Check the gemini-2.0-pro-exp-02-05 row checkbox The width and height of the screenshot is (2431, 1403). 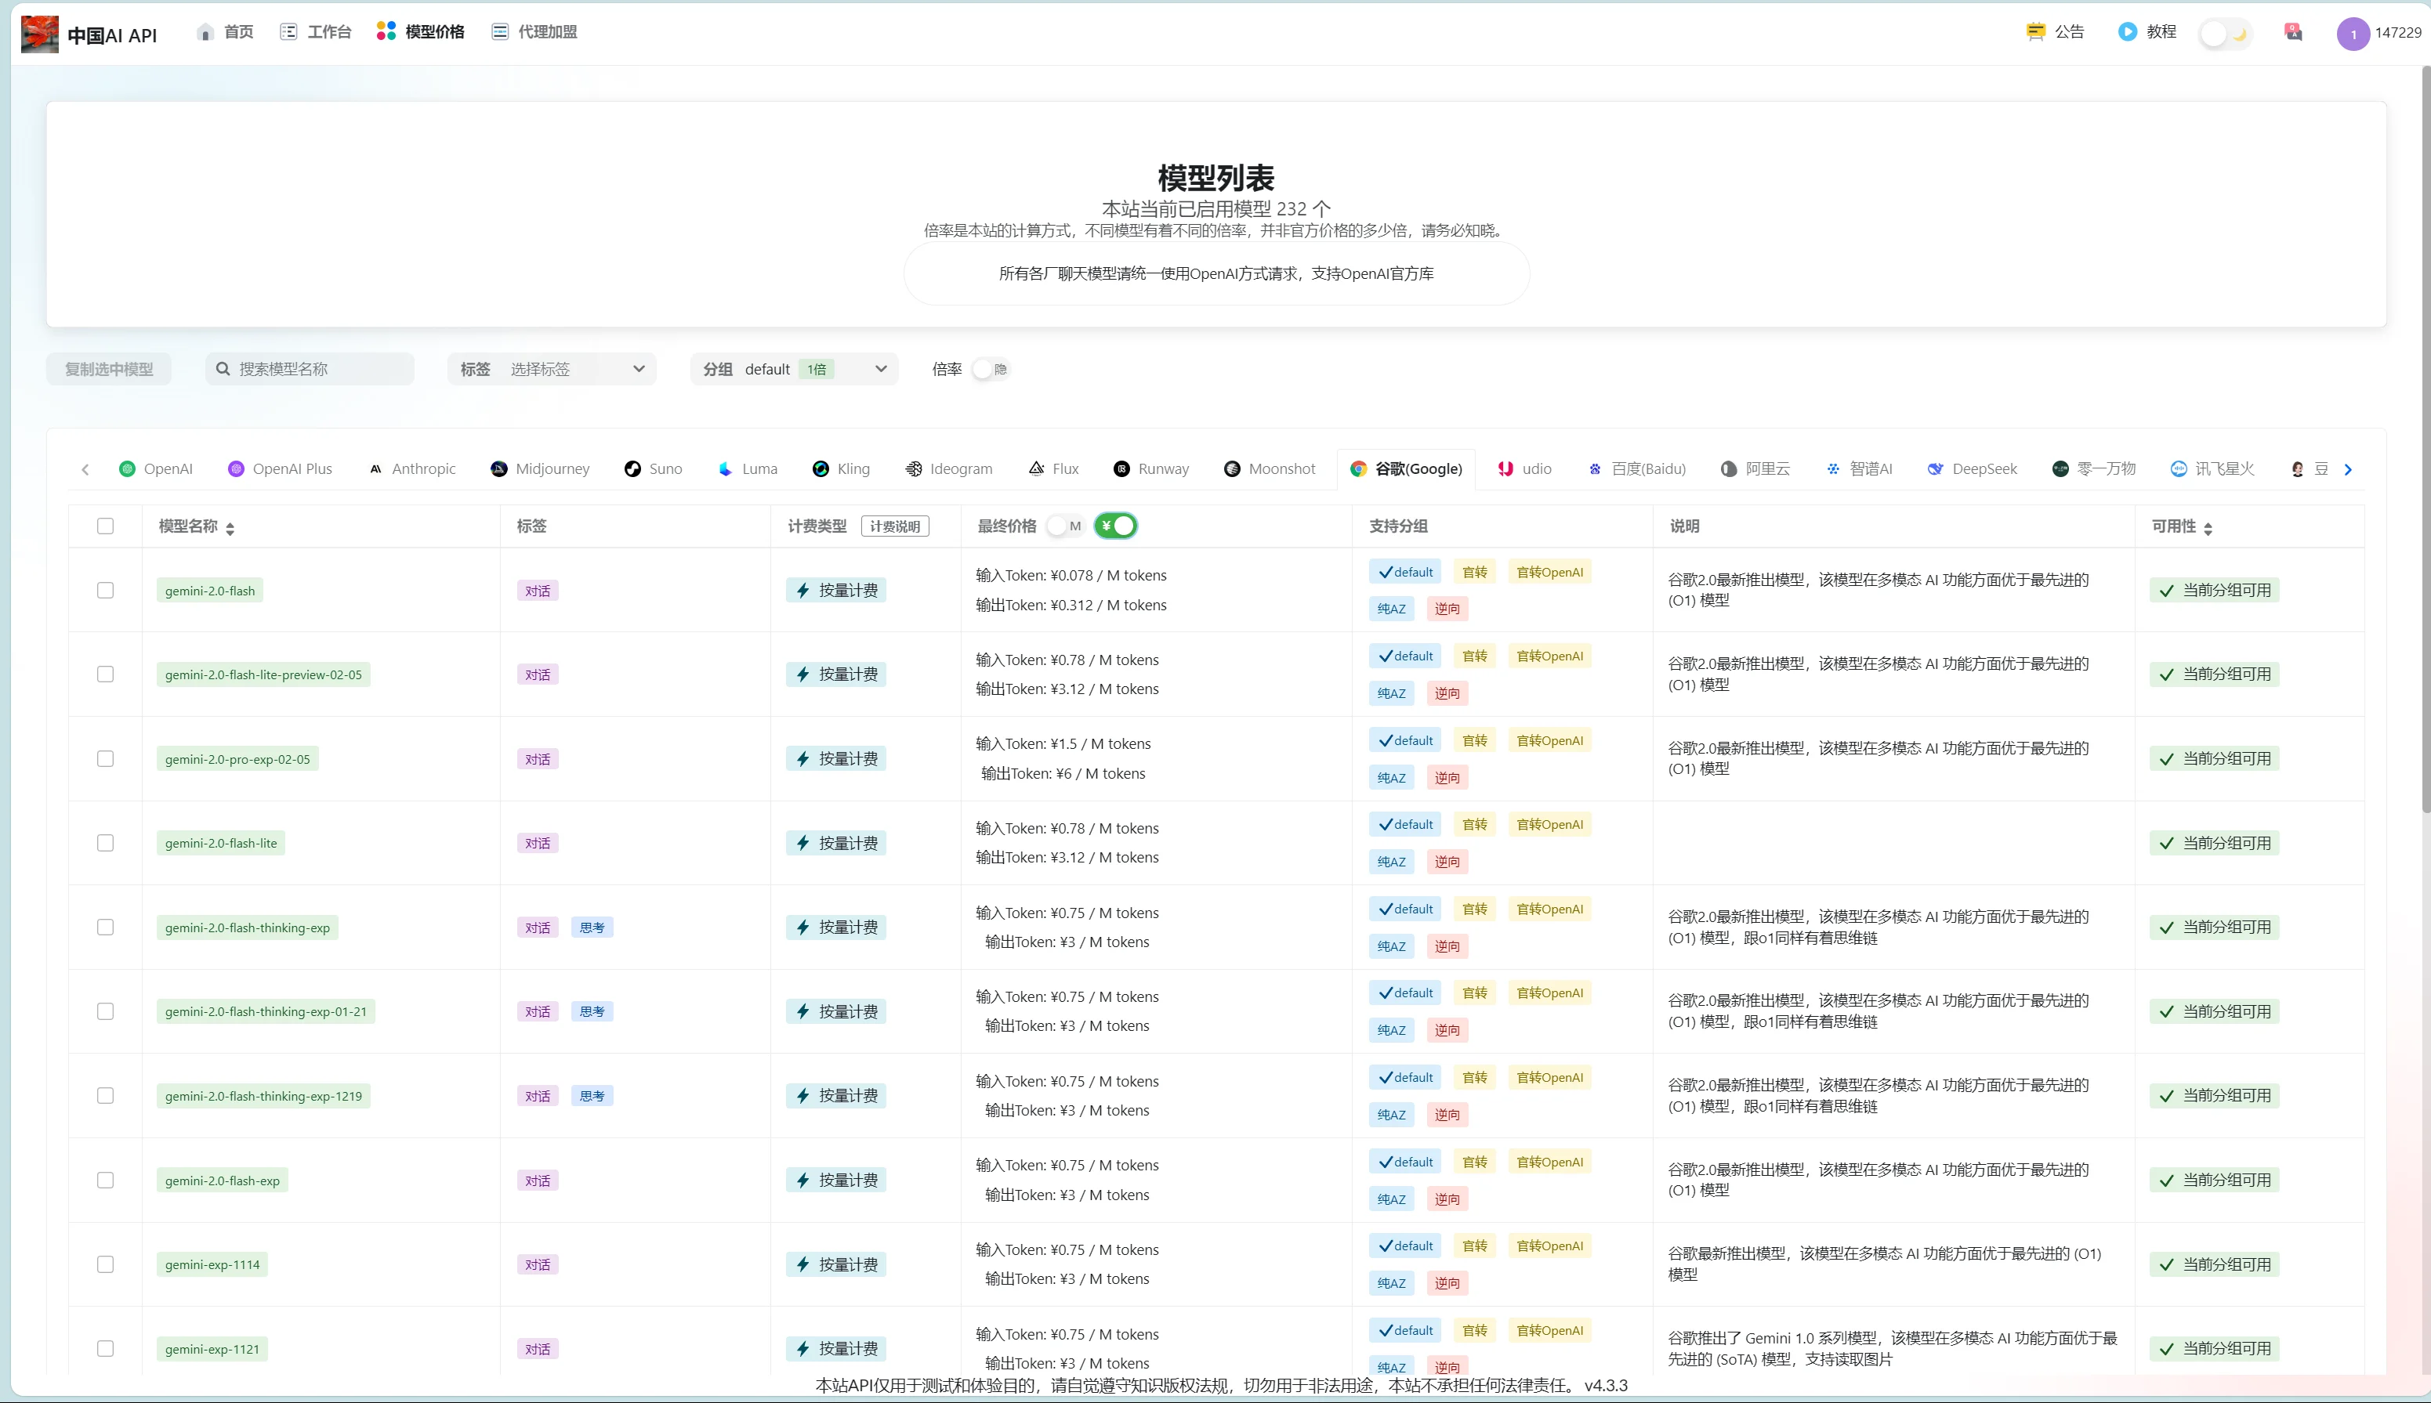coord(105,759)
